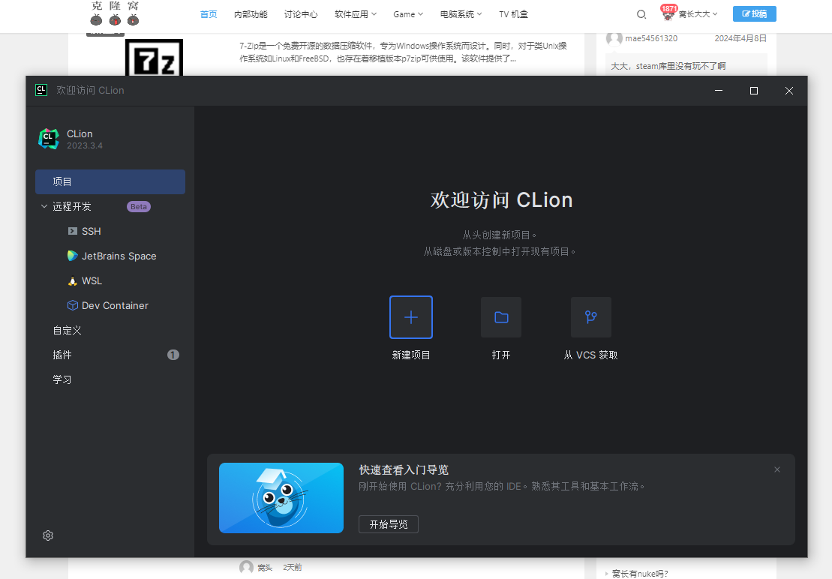832x579 pixels.
Task: Click the 窝头 author link below
Action: point(265,567)
